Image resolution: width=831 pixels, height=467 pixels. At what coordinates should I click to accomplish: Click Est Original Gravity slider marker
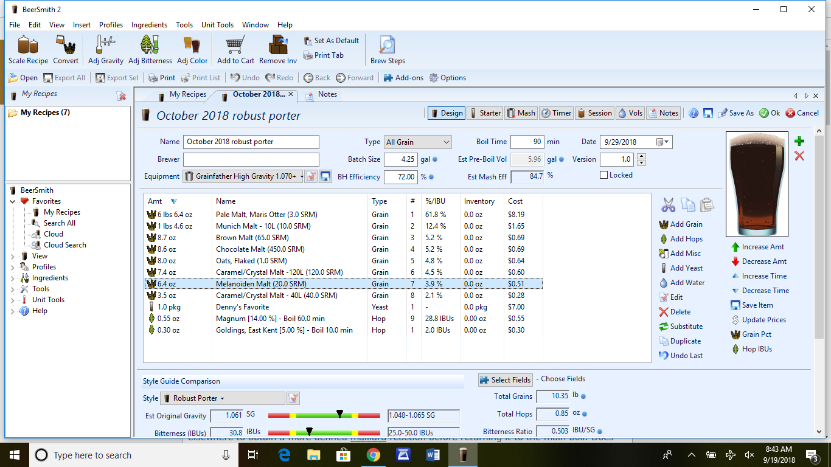[340, 413]
